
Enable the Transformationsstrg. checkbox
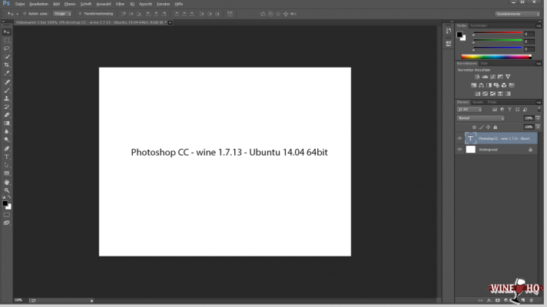point(80,14)
